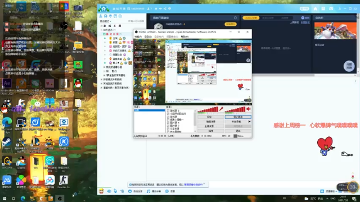Open the dropdown arrow beside OBS recording button
The width and height of the screenshot is (360, 202).
[250, 121]
